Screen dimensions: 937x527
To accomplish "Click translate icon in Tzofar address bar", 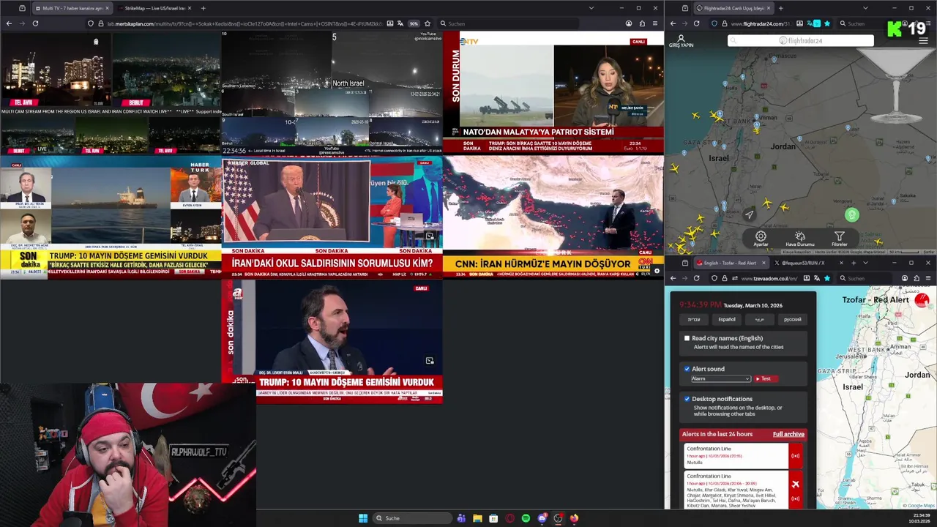I will coord(816,278).
